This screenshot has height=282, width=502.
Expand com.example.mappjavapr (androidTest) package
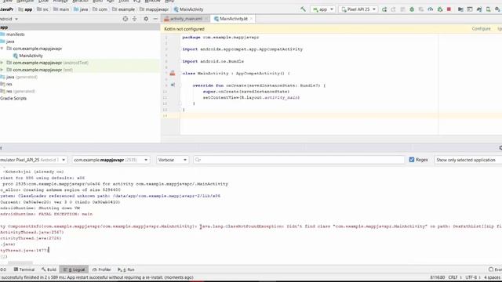2,63
